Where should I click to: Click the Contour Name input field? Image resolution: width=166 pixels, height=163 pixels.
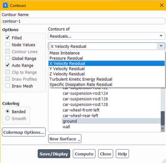84,21
